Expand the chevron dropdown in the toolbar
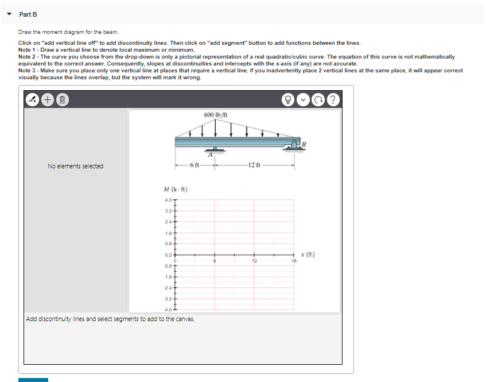 pyautogui.click(x=303, y=100)
